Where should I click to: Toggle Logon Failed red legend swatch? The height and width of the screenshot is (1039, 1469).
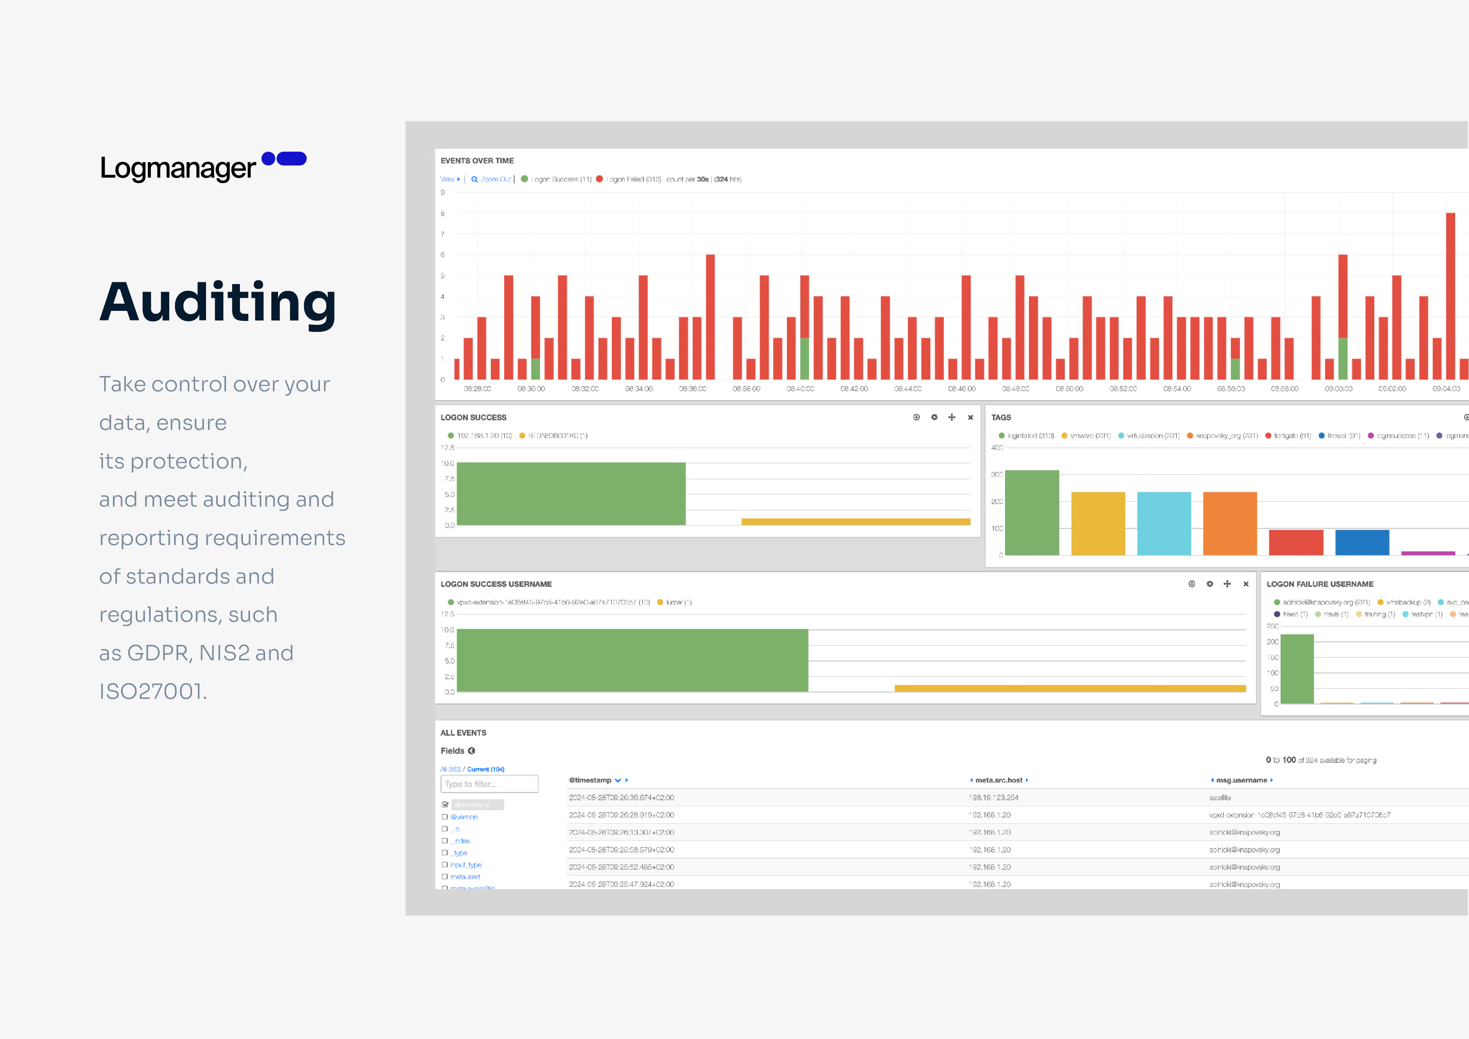(x=600, y=179)
